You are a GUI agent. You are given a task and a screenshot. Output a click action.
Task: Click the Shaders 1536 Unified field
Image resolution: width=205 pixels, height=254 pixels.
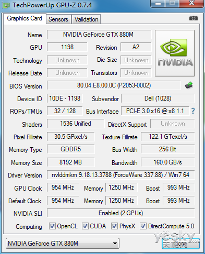76,124
